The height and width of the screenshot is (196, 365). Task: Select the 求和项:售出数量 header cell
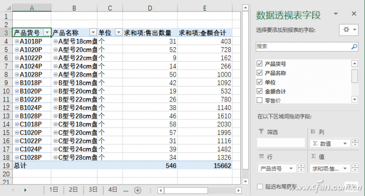tap(150, 33)
